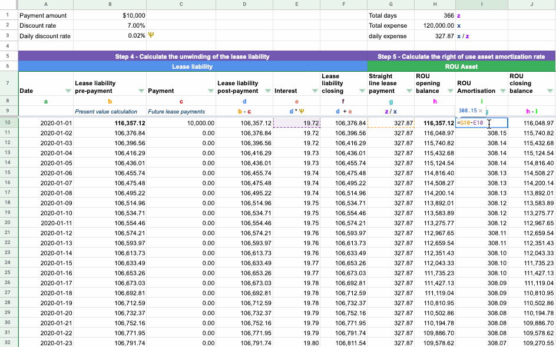
Task: Select the green ROU Asset banner cell
Action: [461, 66]
